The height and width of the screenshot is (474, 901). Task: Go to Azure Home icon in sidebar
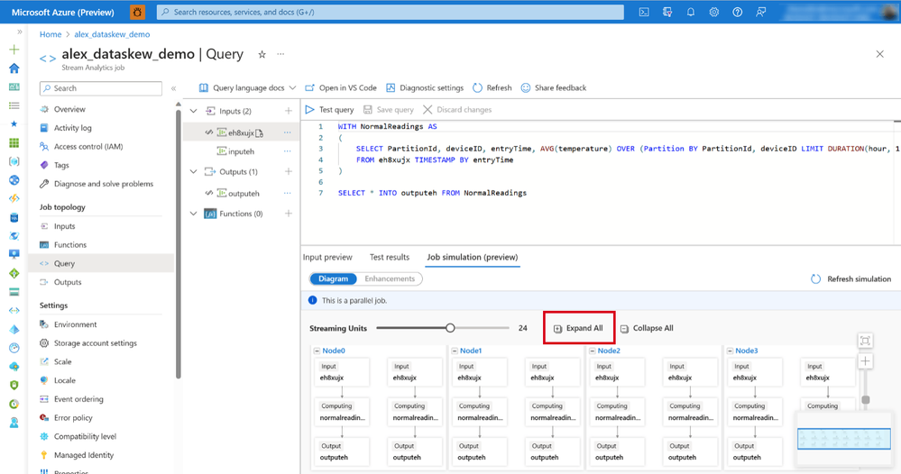click(x=14, y=68)
